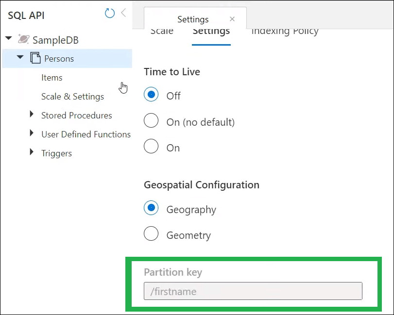Expand the User Defined Functions node
The width and height of the screenshot is (394, 315).
(31, 134)
